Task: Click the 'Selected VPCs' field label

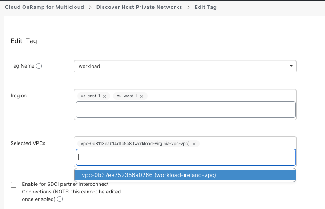Action: point(28,143)
